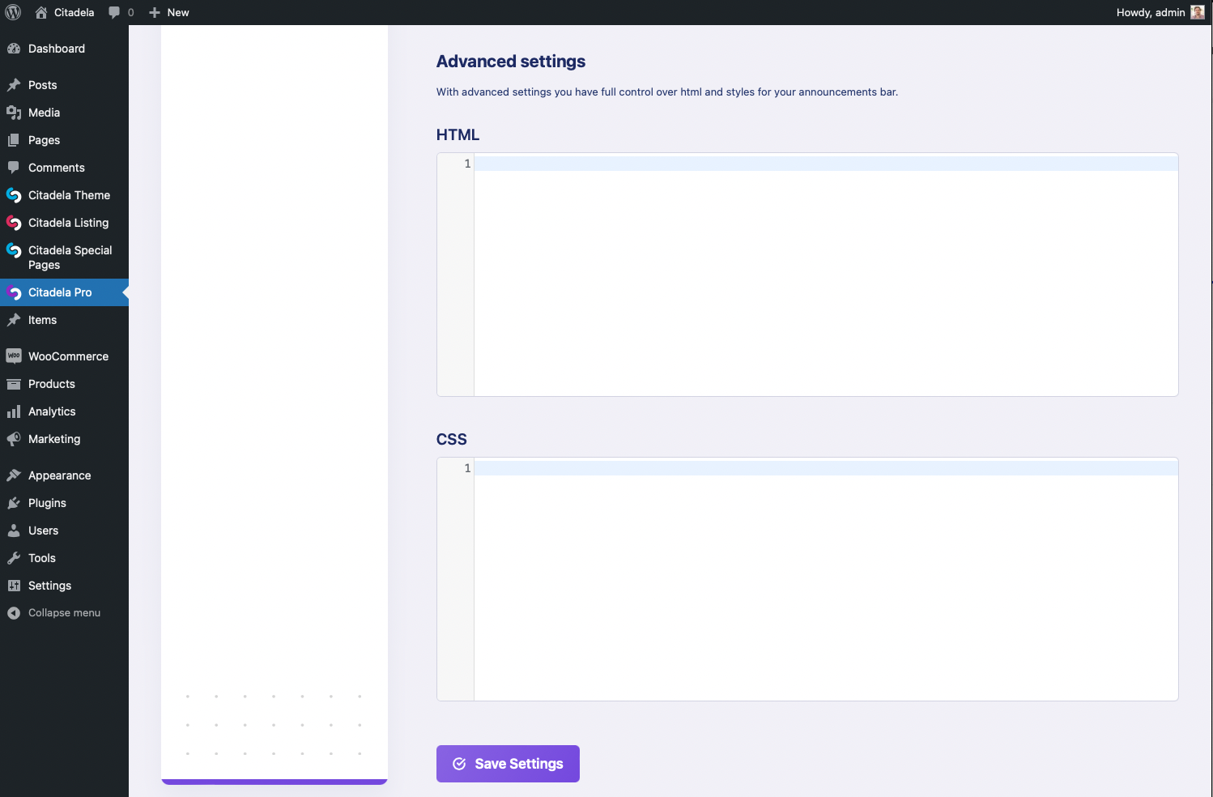Click the Appearance paintbrush icon
This screenshot has width=1213, height=797.
14,475
